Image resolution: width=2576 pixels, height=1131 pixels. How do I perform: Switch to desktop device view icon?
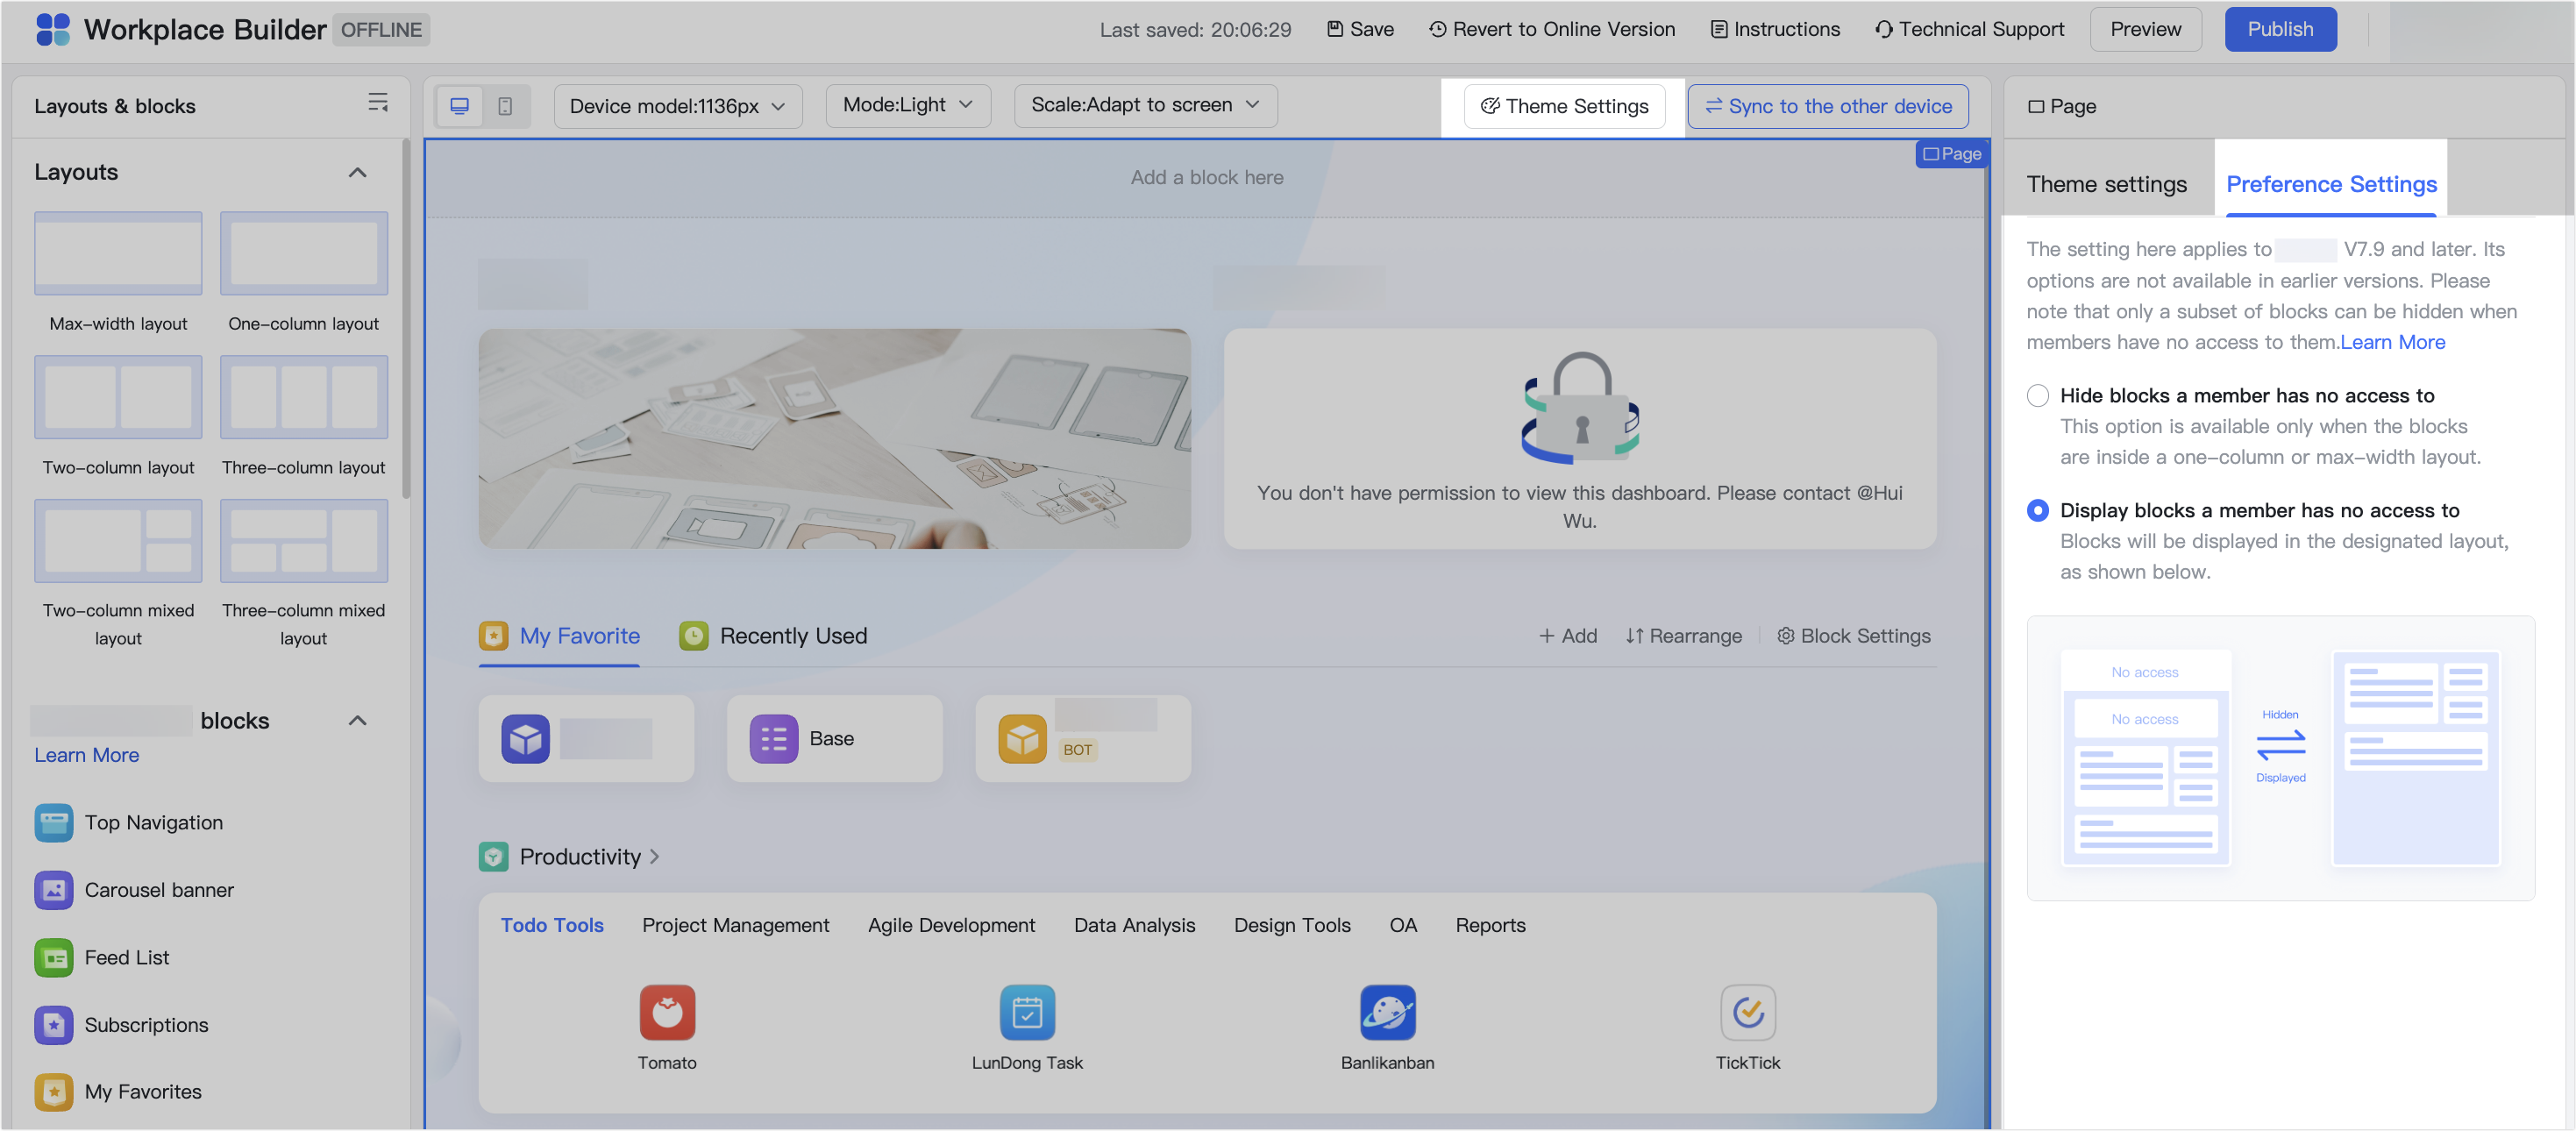coord(459,106)
